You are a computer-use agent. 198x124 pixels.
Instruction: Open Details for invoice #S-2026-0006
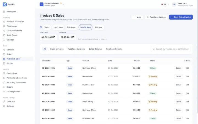178,110
